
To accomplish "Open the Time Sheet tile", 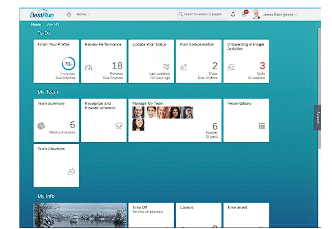I will 246,215.
